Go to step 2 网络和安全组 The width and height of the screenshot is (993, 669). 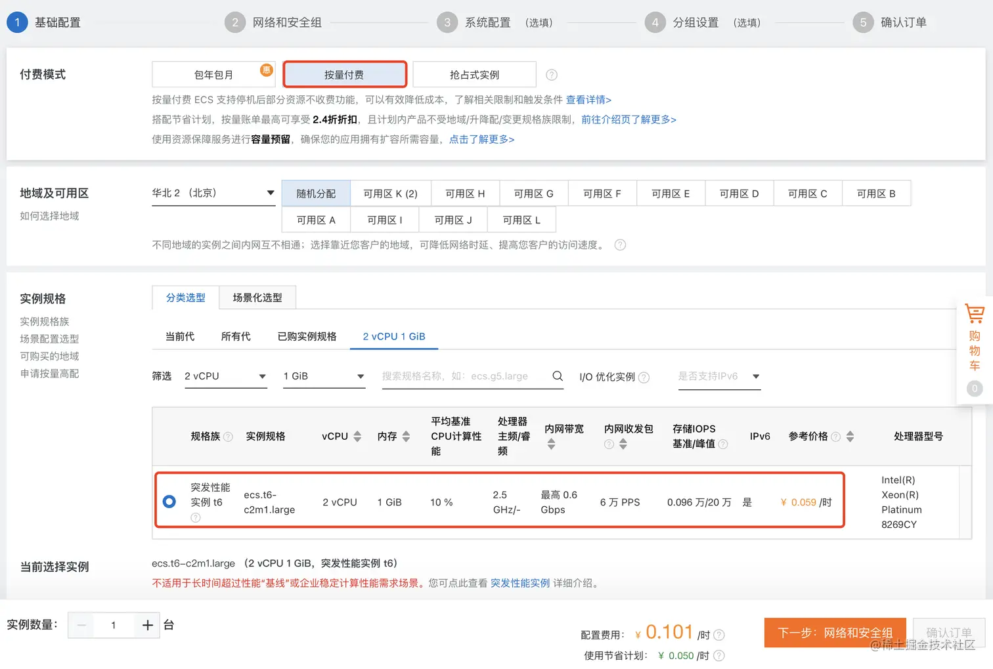click(273, 22)
